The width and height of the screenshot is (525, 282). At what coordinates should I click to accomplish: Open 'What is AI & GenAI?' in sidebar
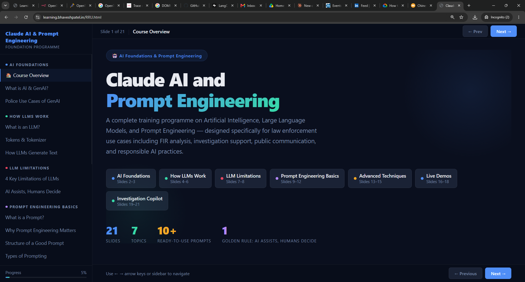(46, 88)
